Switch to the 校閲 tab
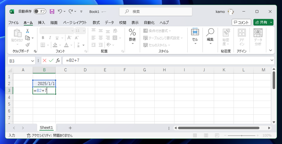The image size is (282, 144). (123, 23)
